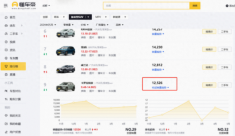Open the RAV4荣放 car thumbnail
The height and width of the screenshot is (136, 235).
point(66,33)
